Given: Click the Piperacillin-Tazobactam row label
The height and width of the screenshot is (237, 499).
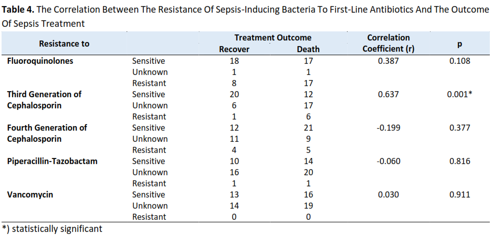Looking at the screenshot, I should [x=52, y=161].
